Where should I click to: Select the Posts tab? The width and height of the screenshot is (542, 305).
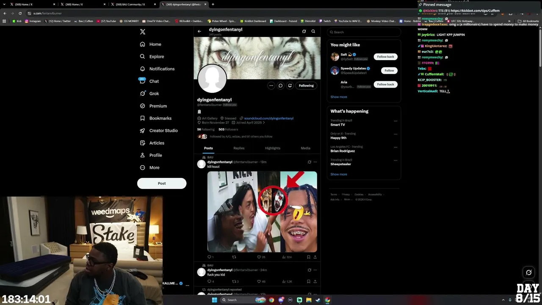[x=208, y=148]
